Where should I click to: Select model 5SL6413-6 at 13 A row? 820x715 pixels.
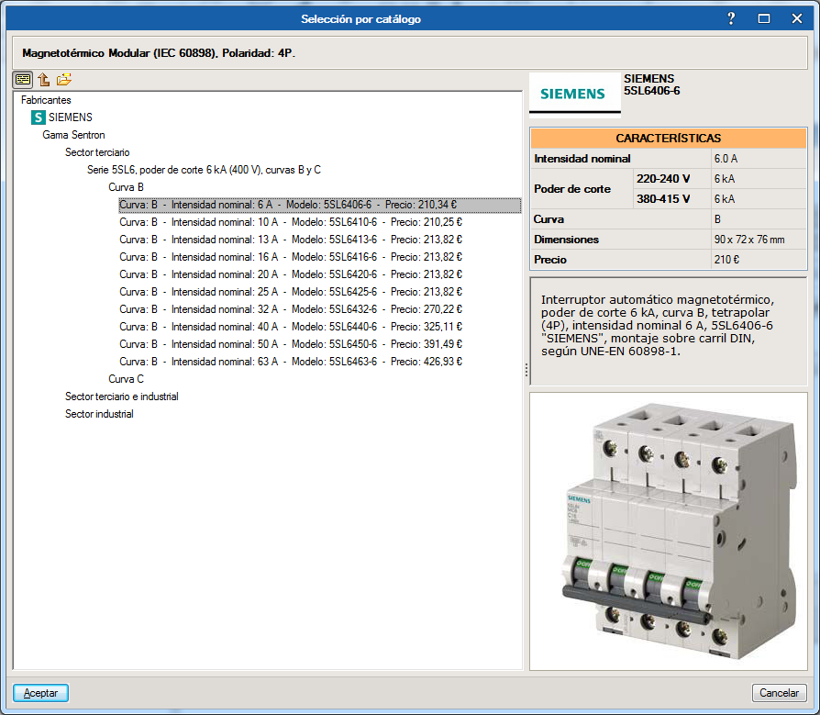pyautogui.click(x=291, y=240)
